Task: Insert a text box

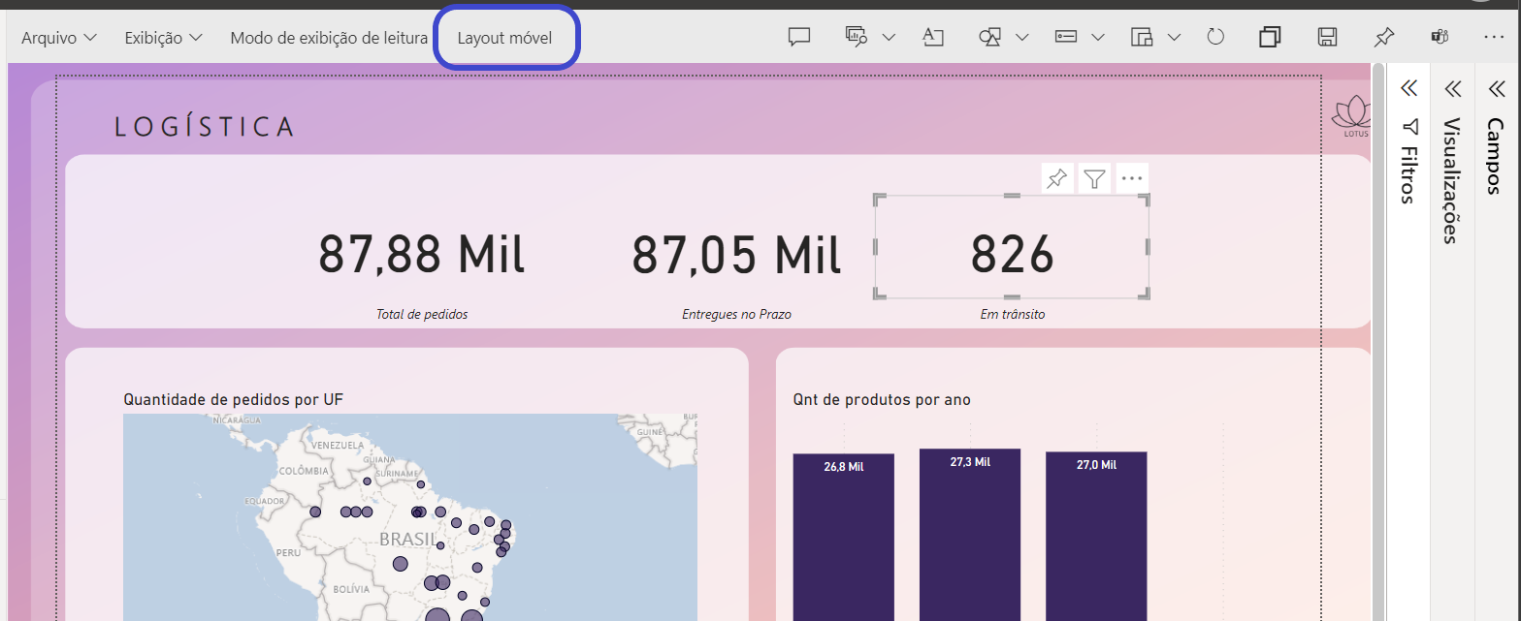Action: pos(932,37)
